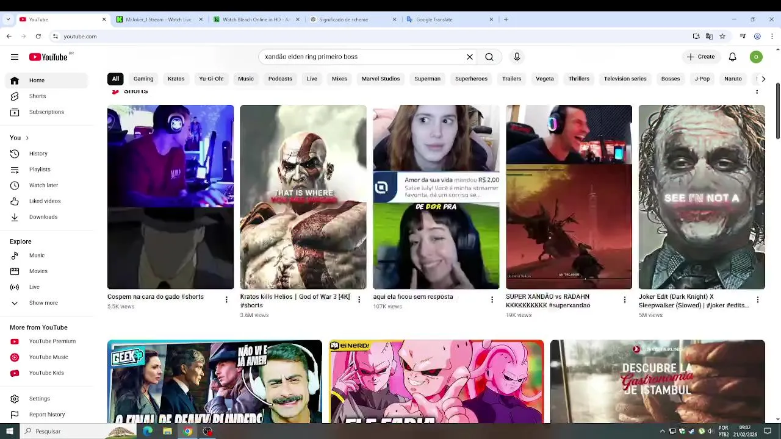Expand Show more under Explore
This screenshot has height=439, width=781.
tap(45, 303)
